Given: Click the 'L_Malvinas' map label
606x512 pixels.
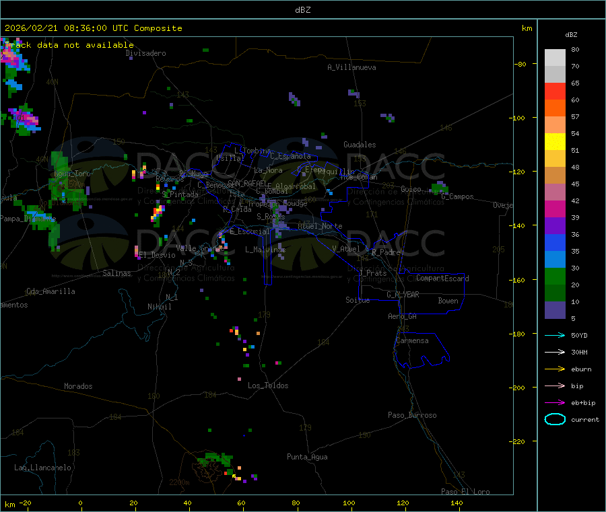Looking at the screenshot, I should click(265, 250).
